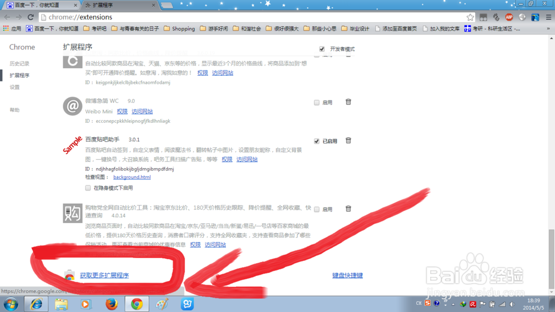Open the 和谐社会 bookmark folder

pyautogui.click(x=247, y=28)
